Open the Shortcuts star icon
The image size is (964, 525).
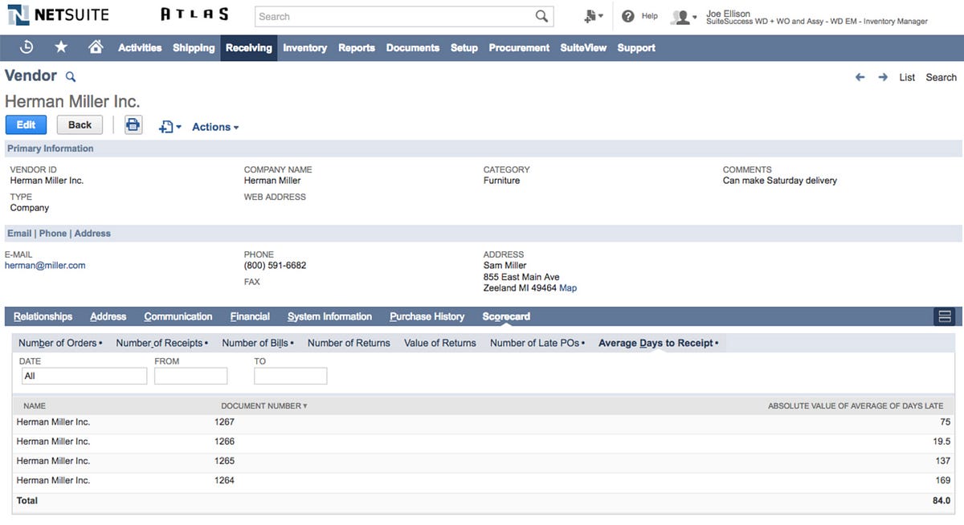click(61, 47)
